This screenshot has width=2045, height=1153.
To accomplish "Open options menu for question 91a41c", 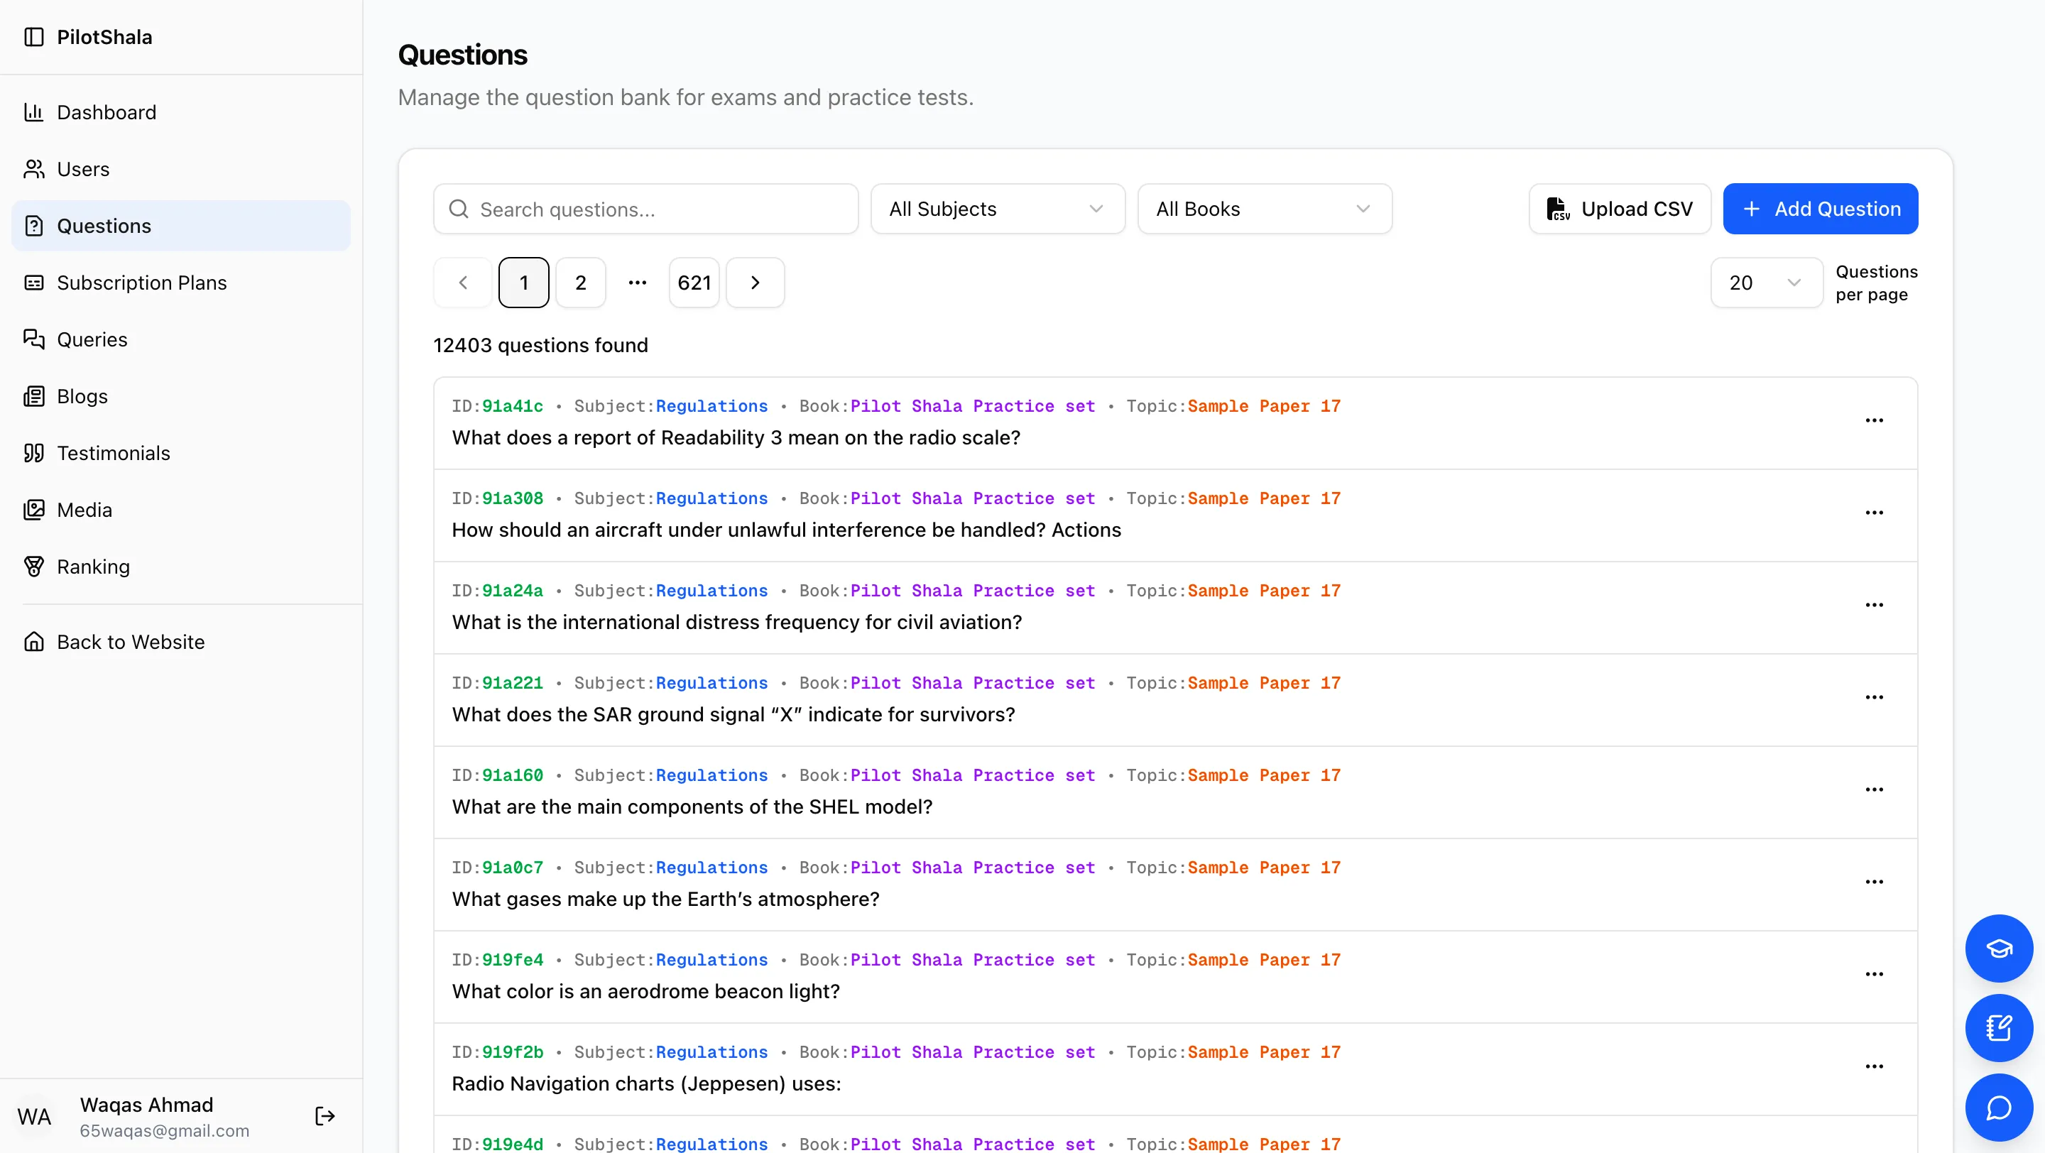I will [1874, 420].
